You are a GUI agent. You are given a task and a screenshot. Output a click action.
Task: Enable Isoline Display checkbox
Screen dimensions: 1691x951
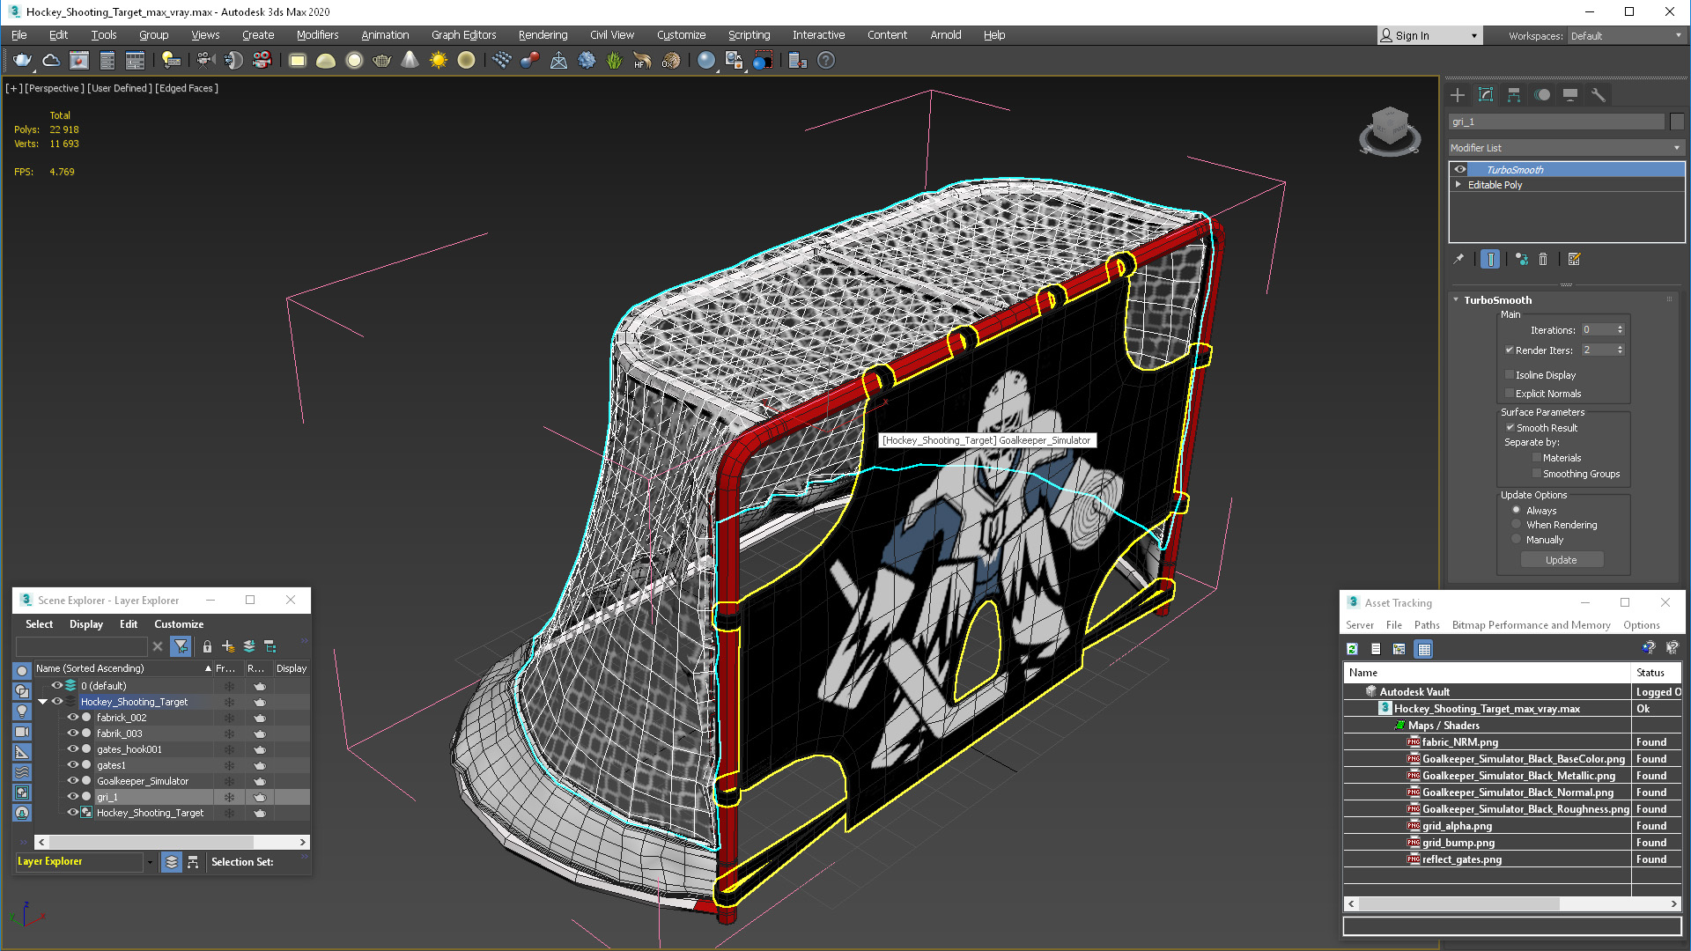pos(1510,374)
